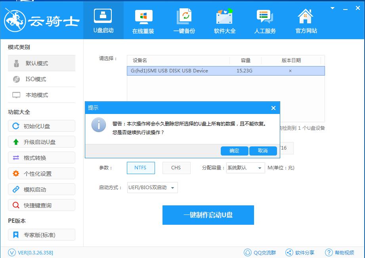
Task: Open the 人工服务 chat icon
Action: pos(265,17)
